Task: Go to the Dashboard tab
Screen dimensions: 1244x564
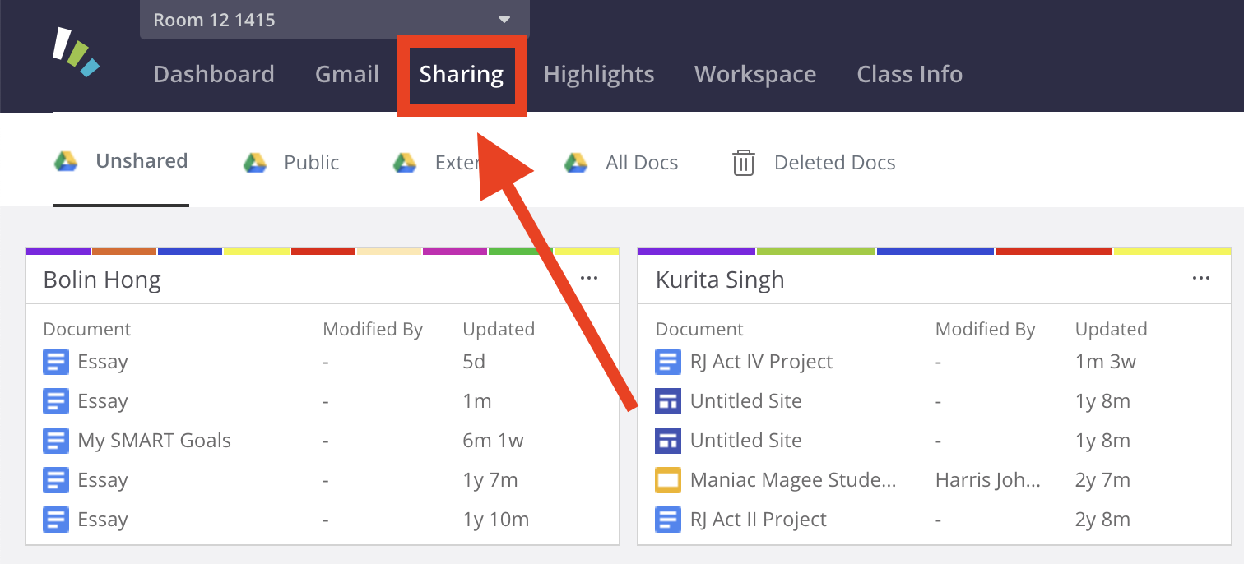Action: (x=214, y=74)
